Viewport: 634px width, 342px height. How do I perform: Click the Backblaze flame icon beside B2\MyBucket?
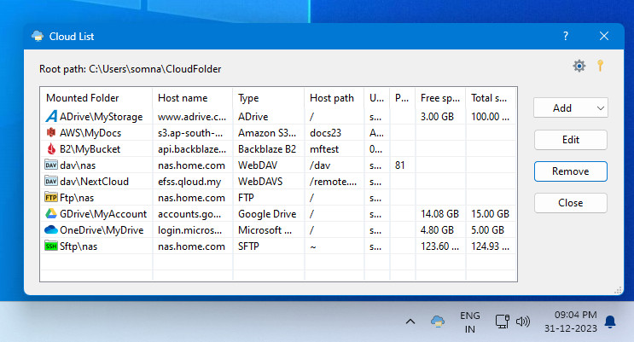(51, 148)
